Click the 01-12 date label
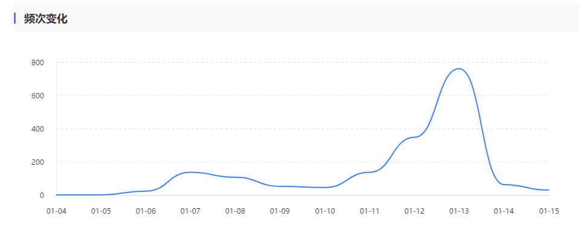 pyautogui.click(x=414, y=211)
